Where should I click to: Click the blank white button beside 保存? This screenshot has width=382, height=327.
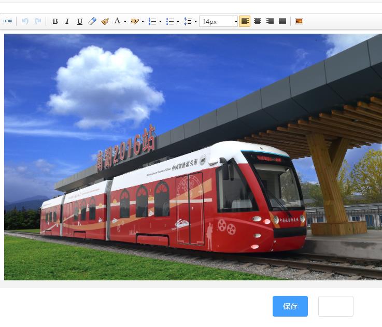point(335,306)
